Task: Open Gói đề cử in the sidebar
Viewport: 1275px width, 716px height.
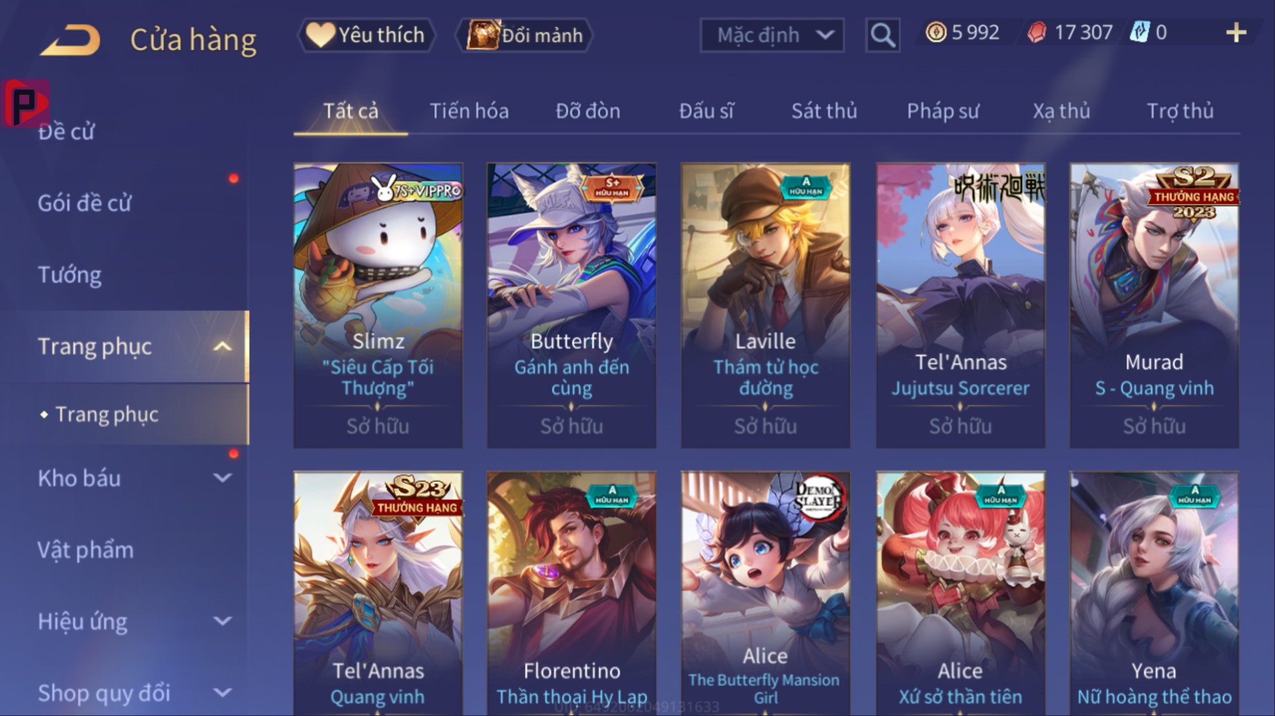Action: [x=84, y=203]
